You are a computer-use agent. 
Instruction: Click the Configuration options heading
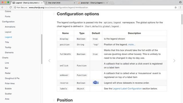pyautogui.click(x=78, y=14)
